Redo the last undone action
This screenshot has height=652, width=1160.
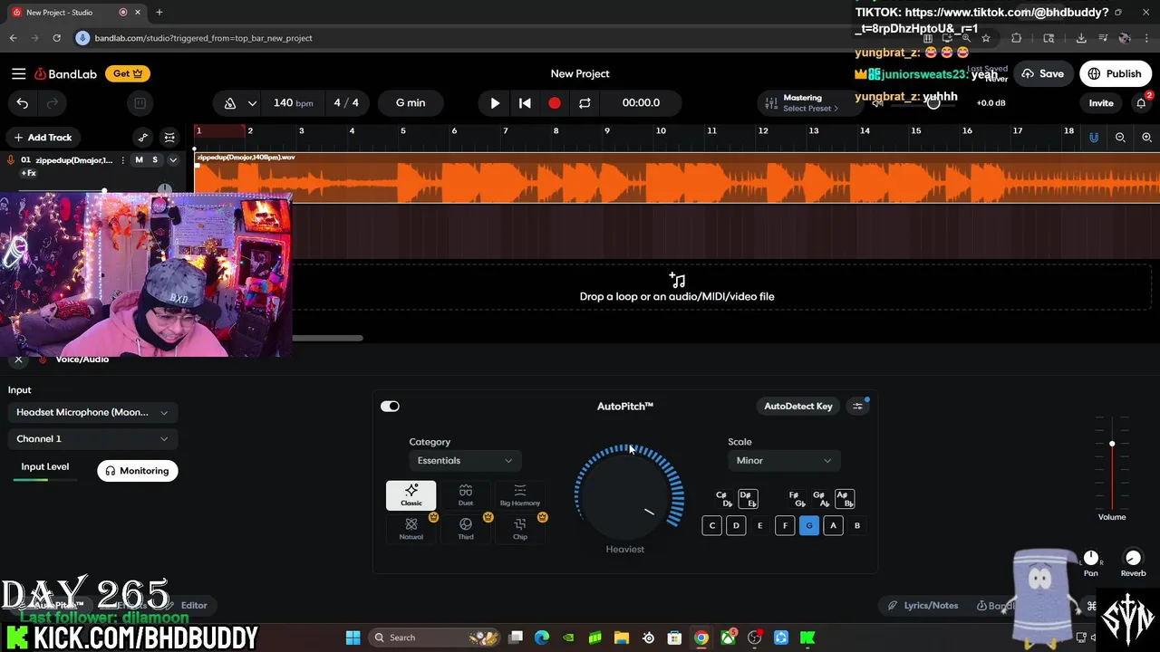pos(53,103)
